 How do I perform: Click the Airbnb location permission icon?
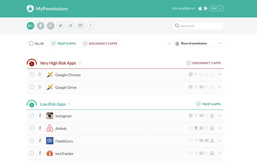[x=196, y=128]
